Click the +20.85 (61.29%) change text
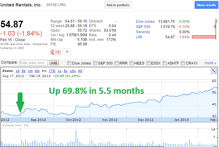 click(x=66, y=76)
